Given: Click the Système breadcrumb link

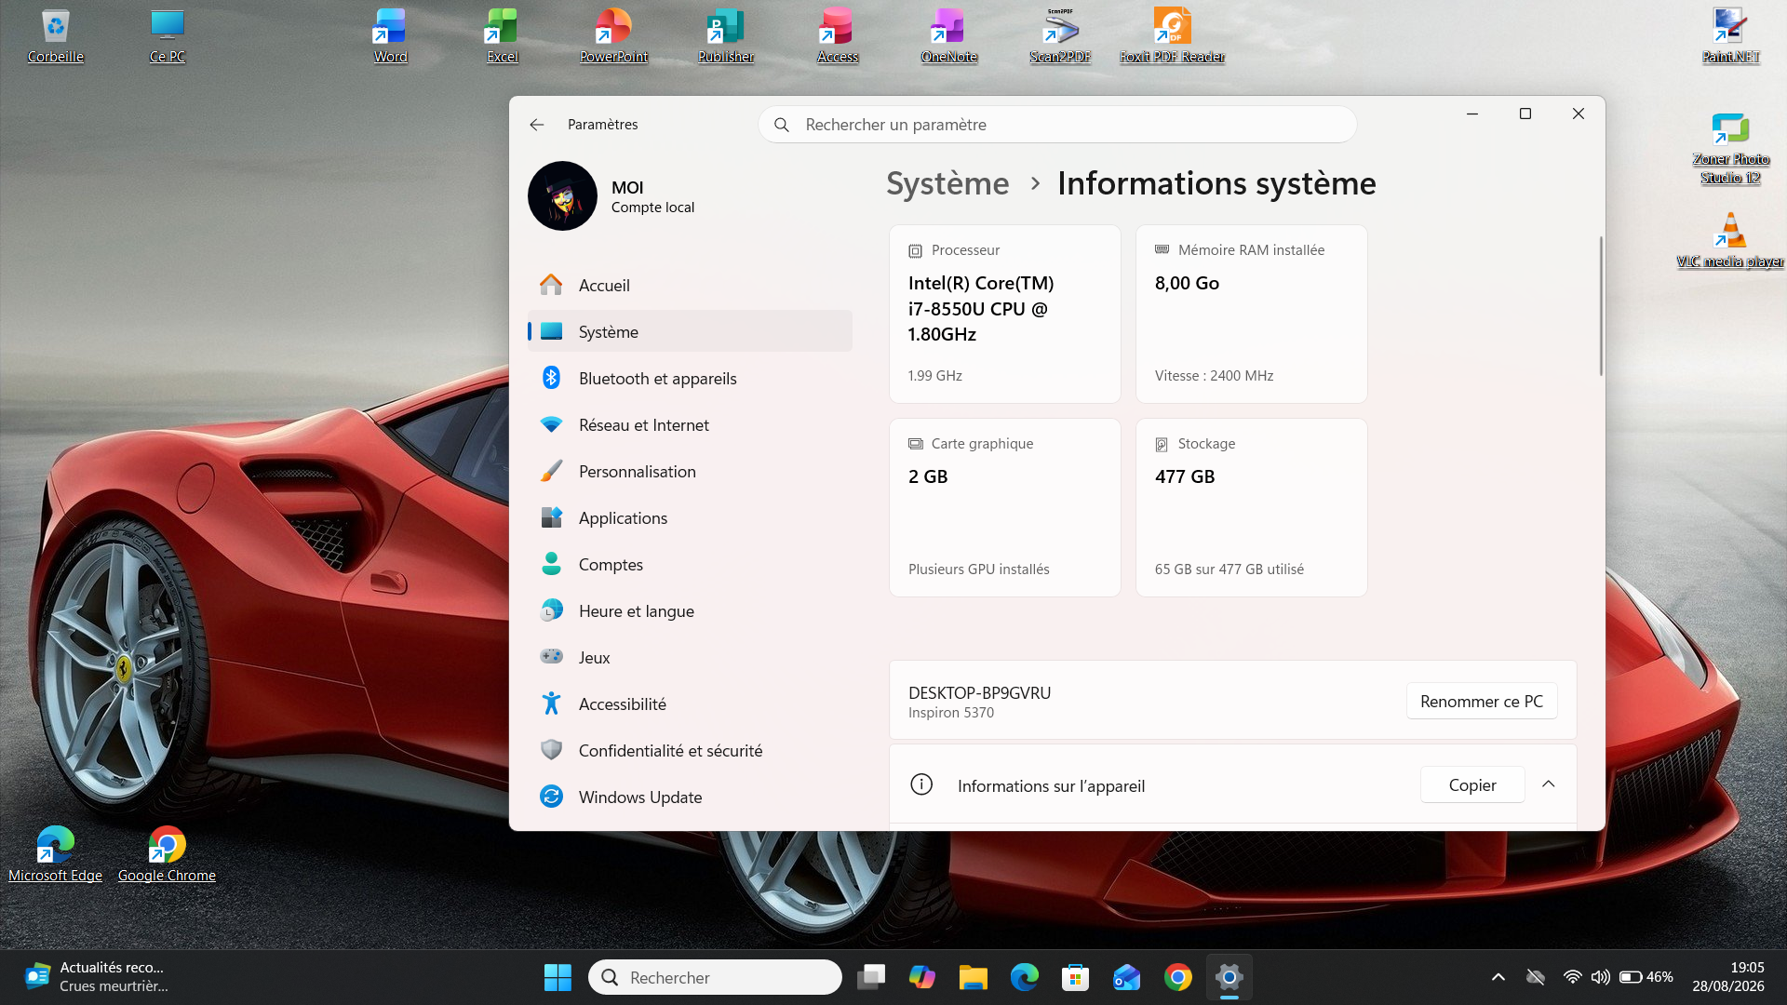Looking at the screenshot, I should pyautogui.click(x=947, y=183).
